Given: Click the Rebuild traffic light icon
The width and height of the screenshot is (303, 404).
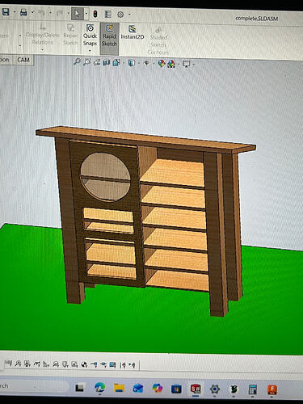Looking at the screenshot, I should coord(95,14).
